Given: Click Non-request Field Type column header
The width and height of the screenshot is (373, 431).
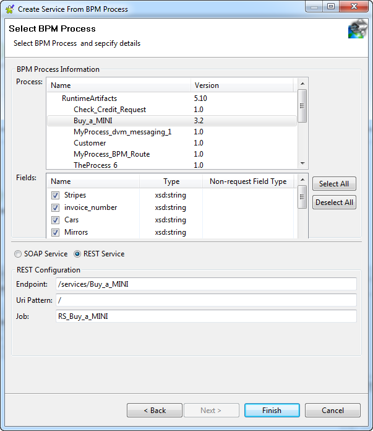Looking at the screenshot, I should point(248,181).
